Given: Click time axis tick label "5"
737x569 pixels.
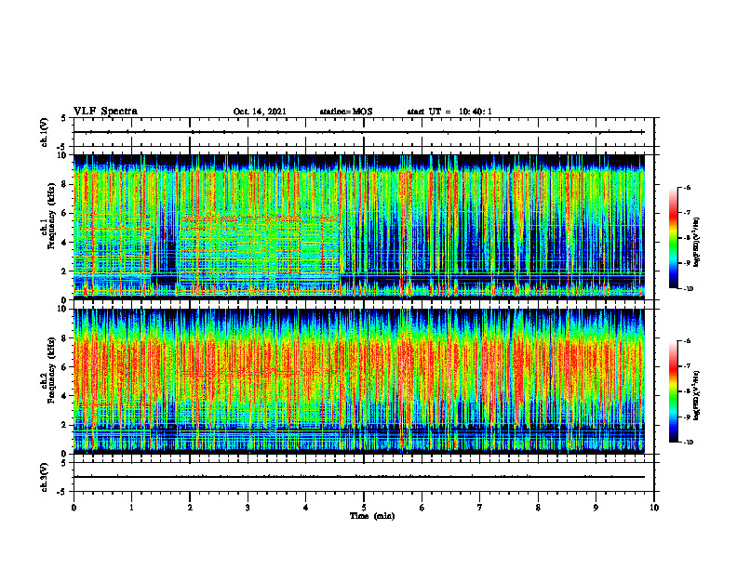Looking at the screenshot, I should coord(364,508).
